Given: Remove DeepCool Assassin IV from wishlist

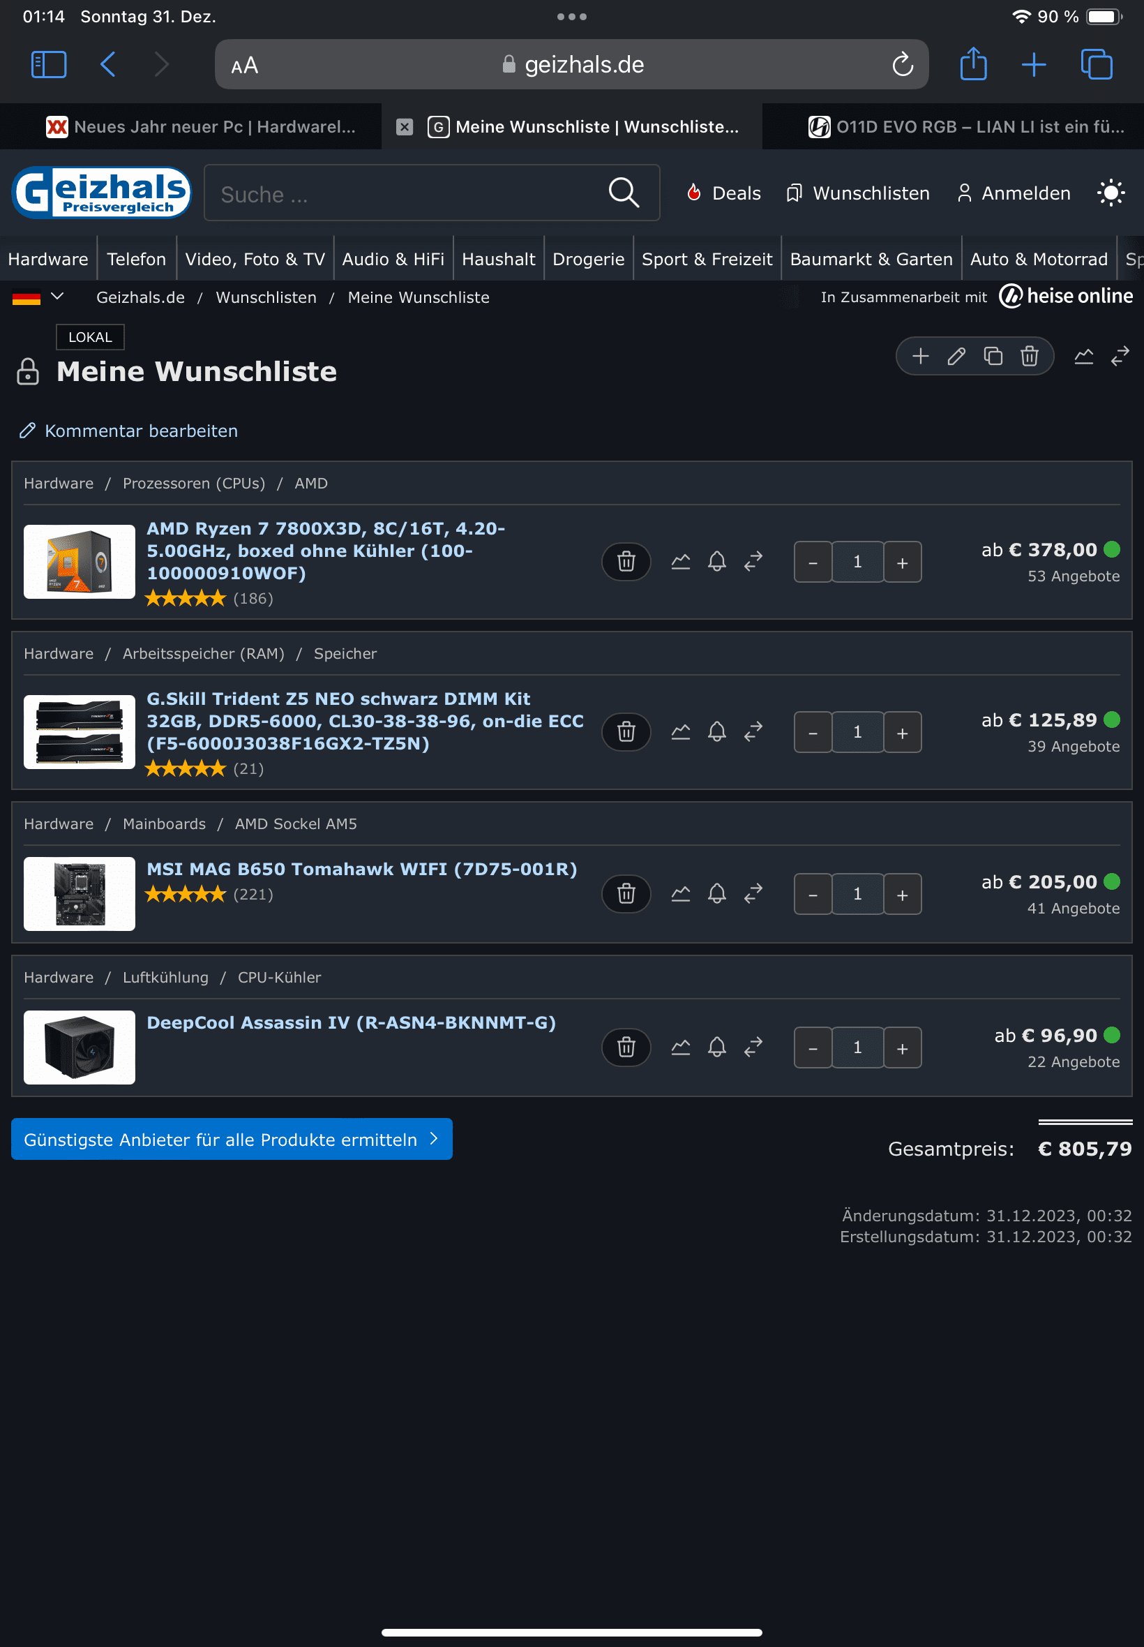Looking at the screenshot, I should 626,1047.
